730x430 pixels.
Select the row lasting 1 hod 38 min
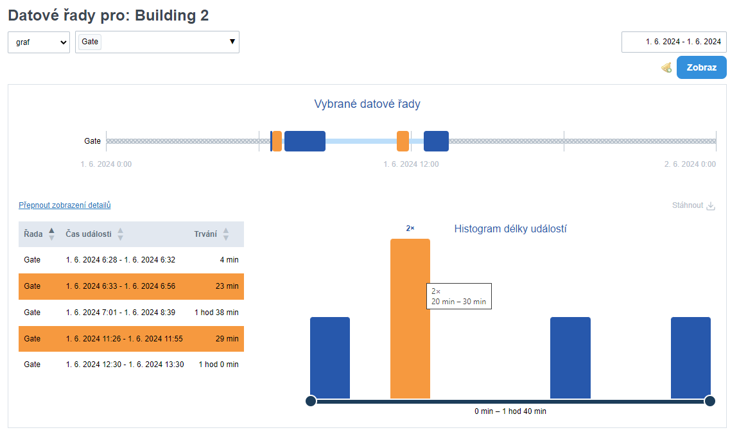click(x=131, y=313)
